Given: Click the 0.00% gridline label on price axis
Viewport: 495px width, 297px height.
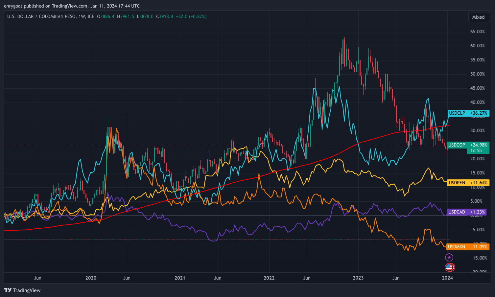Looking at the screenshot, I should (x=476, y=215).
